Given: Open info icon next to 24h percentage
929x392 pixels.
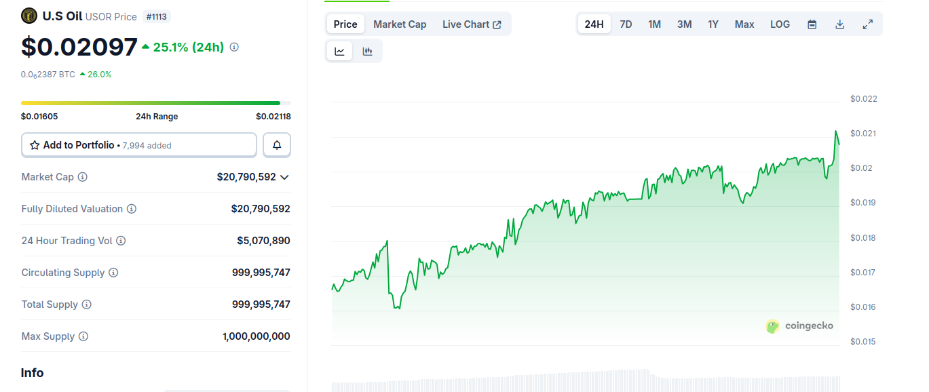Looking at the screenshot, I should (x=234, y=47).
